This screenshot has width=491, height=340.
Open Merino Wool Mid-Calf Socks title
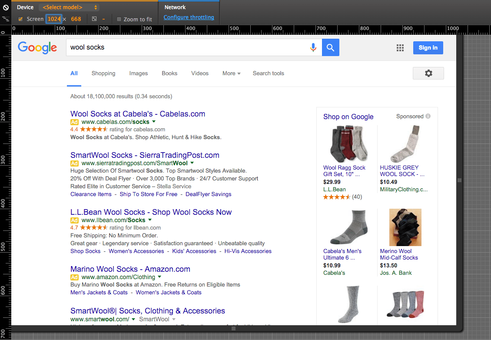399,254
